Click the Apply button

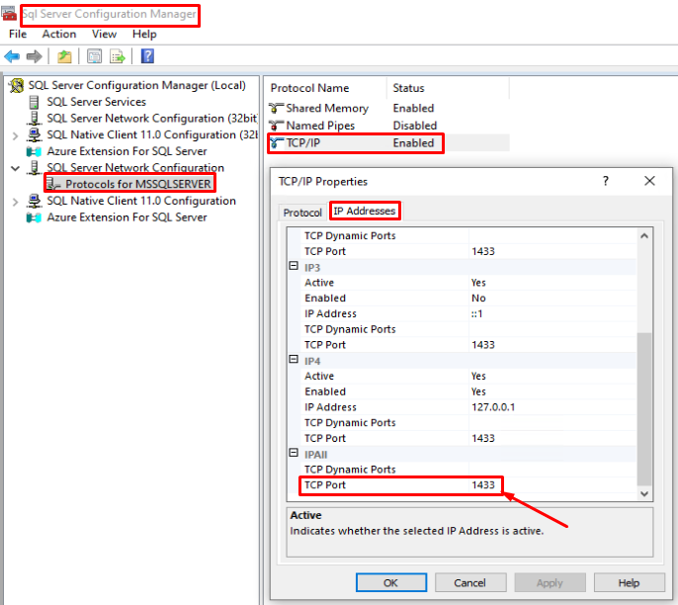[x=550, y=582]
